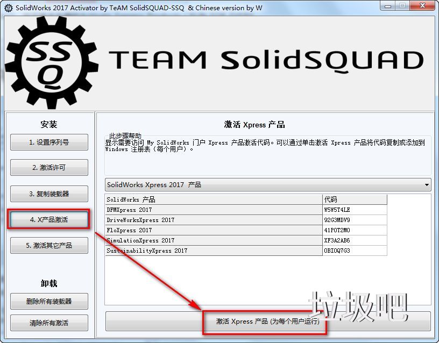Click the application icon in title bar
The image size is (439, 343).
coord(8,6)
